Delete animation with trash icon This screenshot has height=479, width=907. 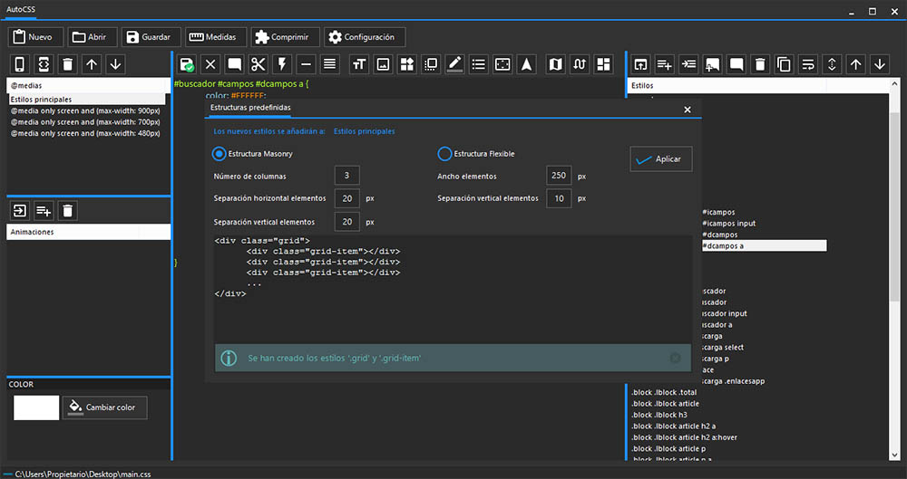(x=68, y=211)
